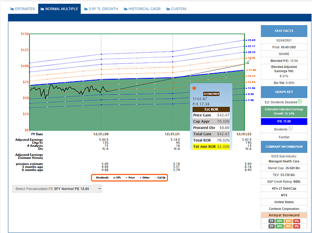Click the 1Y scorecard badge
This screenshot has height=233, width=312.
click(x=271, y=221)
